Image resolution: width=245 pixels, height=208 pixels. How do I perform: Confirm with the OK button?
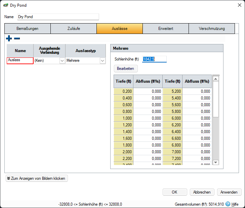click(175, 192)
